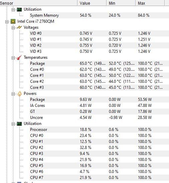
Task: Sort by the Value column header
Action: [92, 3]
